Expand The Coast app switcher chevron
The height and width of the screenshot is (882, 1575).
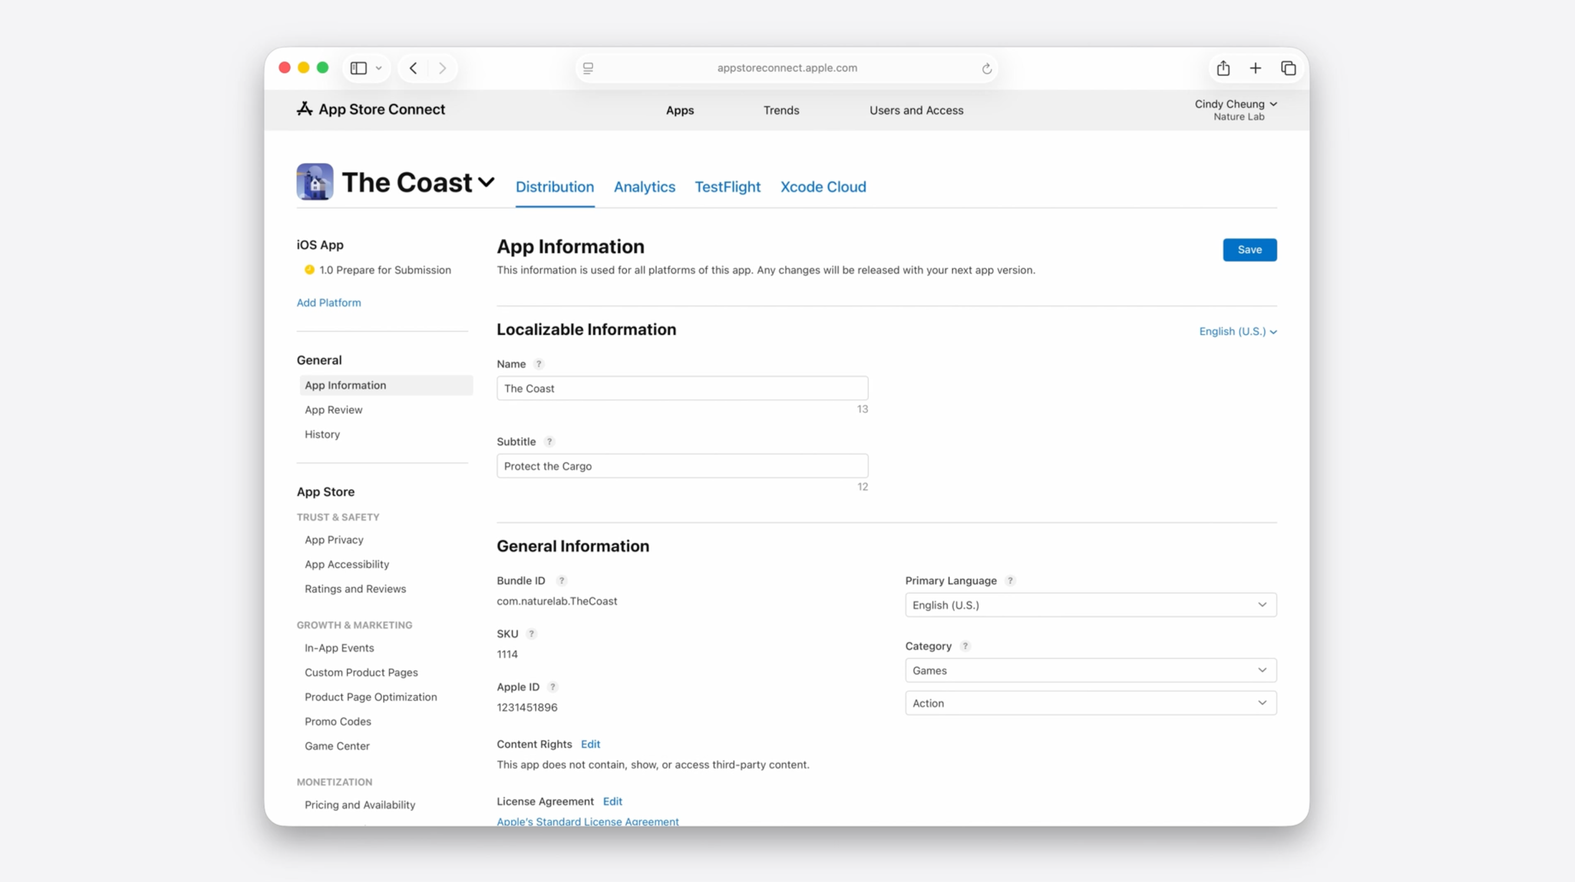click(487, 182)
